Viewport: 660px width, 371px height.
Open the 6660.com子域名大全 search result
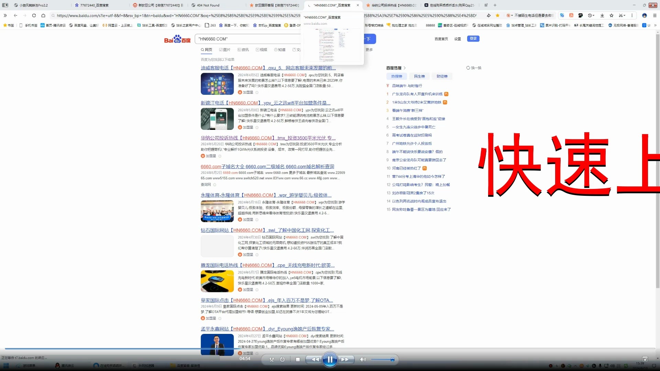(x=267, y=167)
